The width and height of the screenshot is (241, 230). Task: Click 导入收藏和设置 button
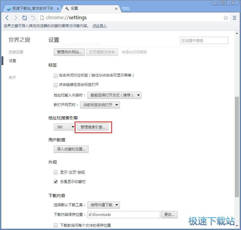tap(71, 149)
